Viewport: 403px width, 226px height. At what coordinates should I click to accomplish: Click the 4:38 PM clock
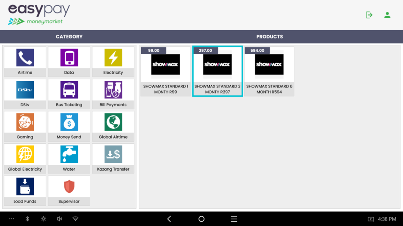click(x=387, y=219)
